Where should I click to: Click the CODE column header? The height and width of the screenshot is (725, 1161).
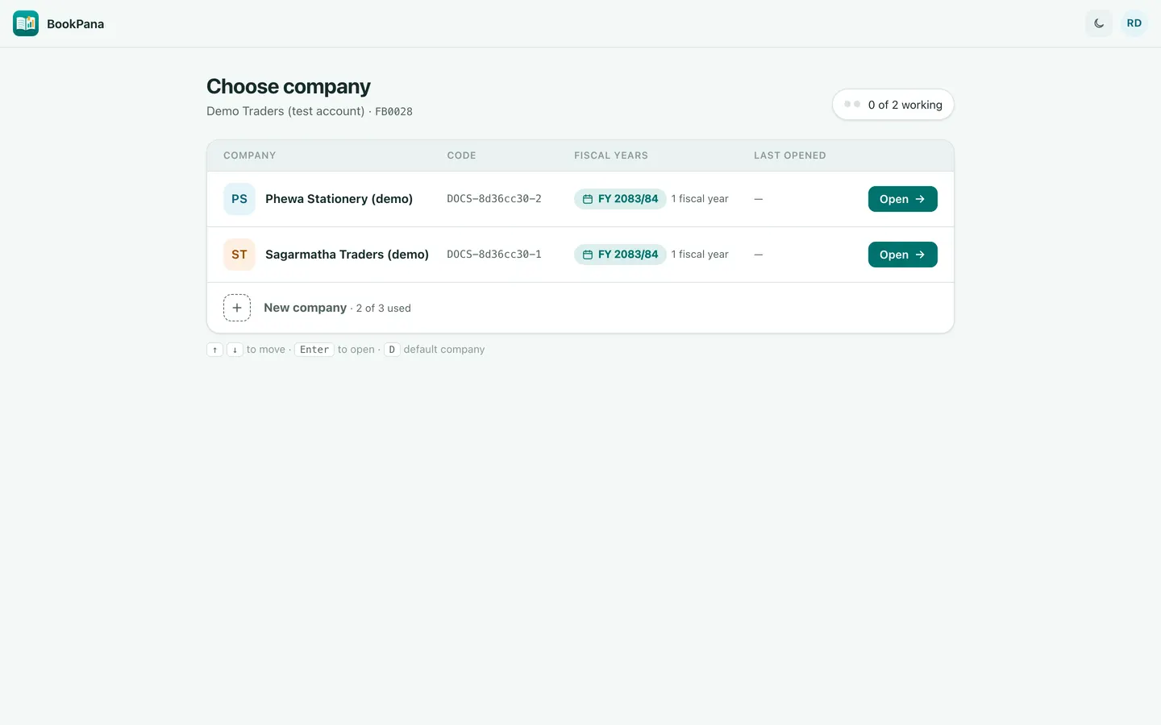pyautogui.click(x=462, y=155)
